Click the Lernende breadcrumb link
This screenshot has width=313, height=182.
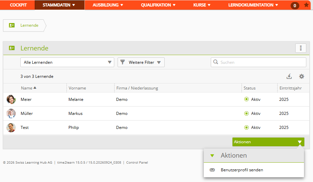tap(29, 25)
